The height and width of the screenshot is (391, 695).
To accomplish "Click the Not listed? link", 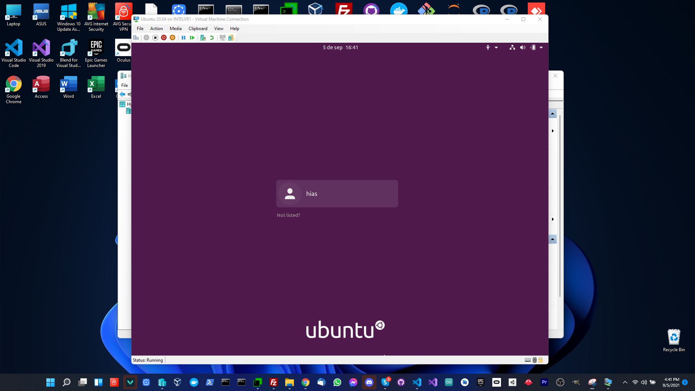I will (288, 215).
